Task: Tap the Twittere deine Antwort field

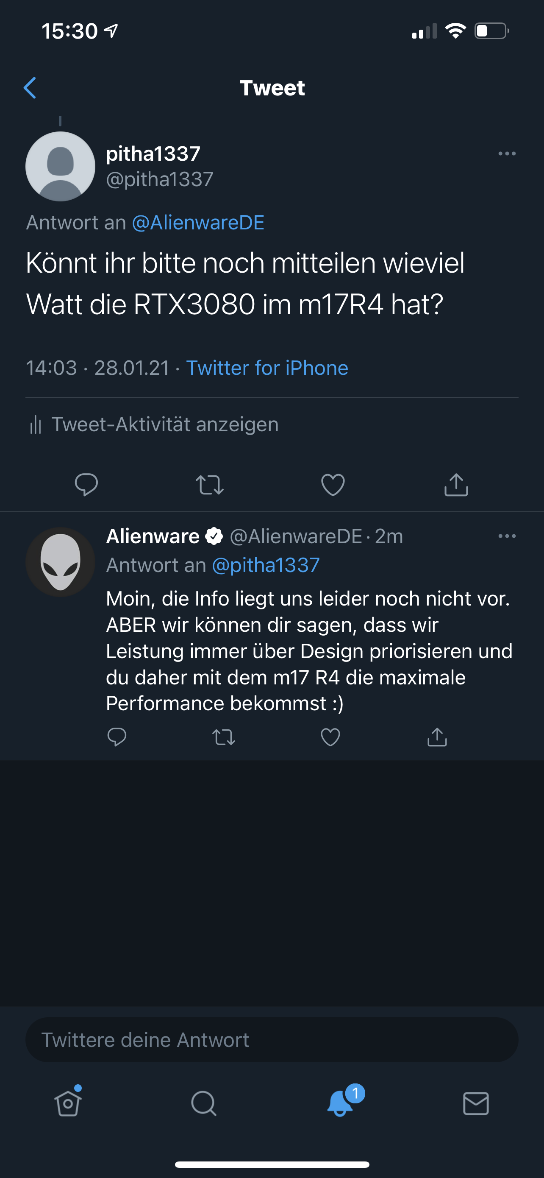Action: click(x=272, y=1039)
